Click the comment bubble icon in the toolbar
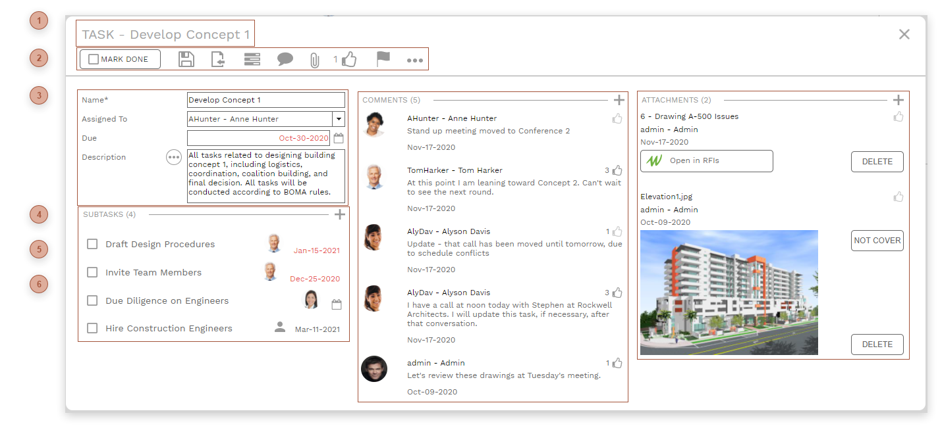This screenshot has width=940, height=428. [285, 59]
